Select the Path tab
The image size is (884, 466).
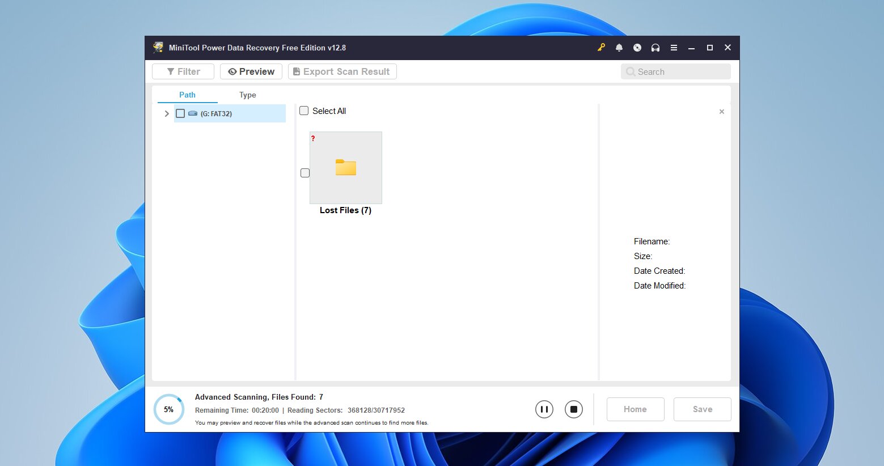coord(187,95)
